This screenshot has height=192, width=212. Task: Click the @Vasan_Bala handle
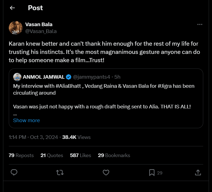click(x=41, y=31)
